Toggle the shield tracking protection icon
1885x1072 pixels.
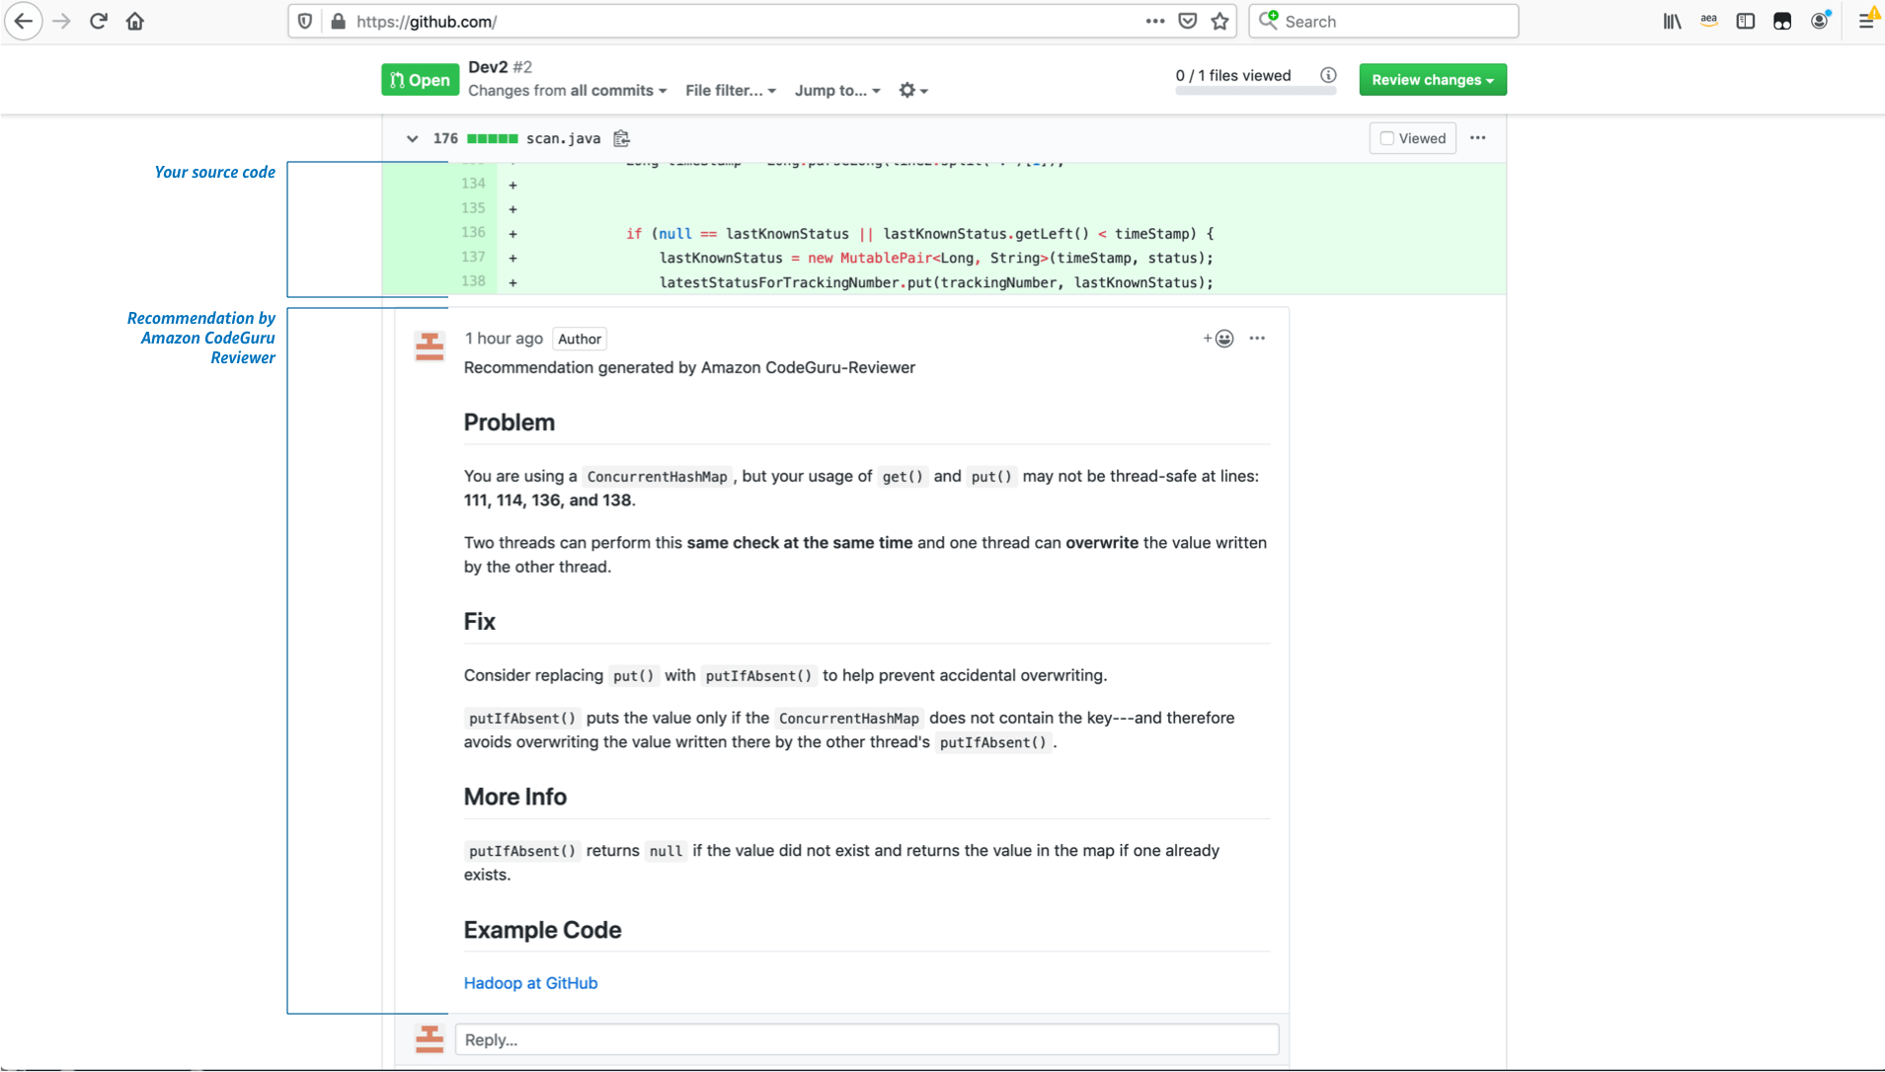[x=305, y=21]
